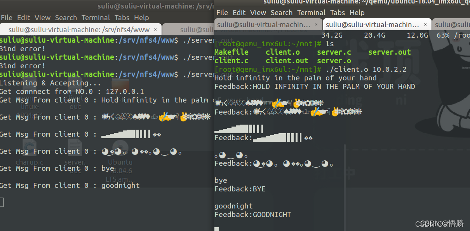The width and height of the screenshot is (470, 231).
Task: Switch to third tab in right terminal
Action: point(451,25)
